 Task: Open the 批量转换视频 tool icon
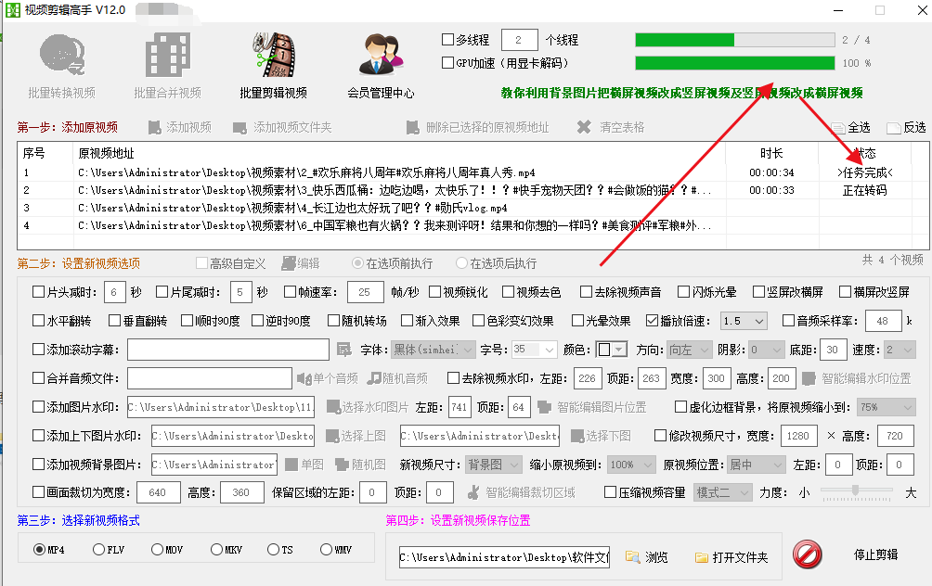point(62,55)
